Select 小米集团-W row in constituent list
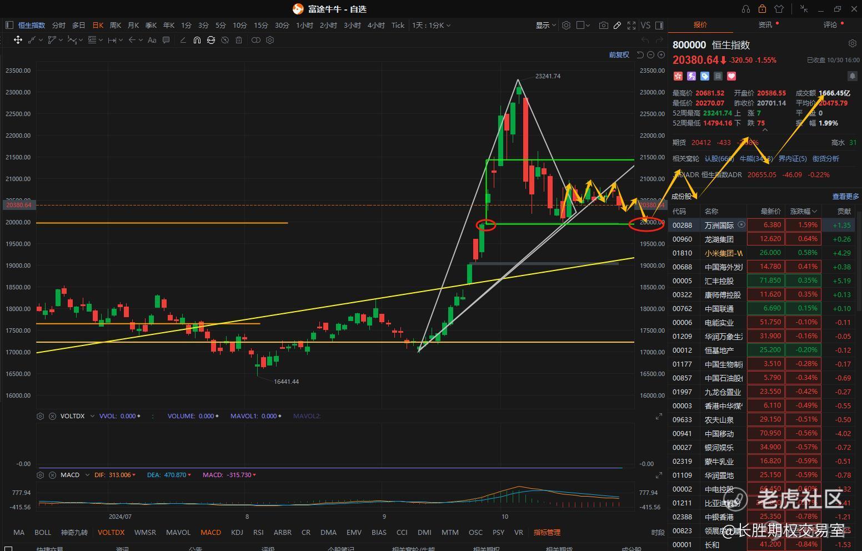This screenshot has height=551, width=862. [723, 253]
